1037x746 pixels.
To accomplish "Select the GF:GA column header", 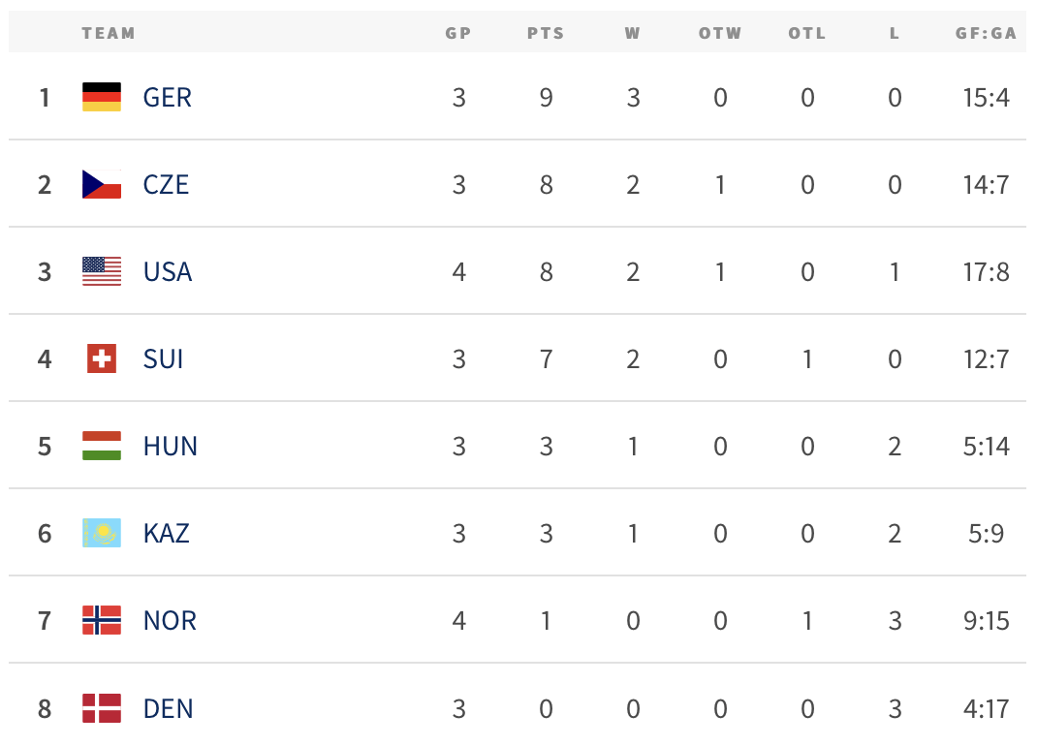I will [x=986, y=33].
